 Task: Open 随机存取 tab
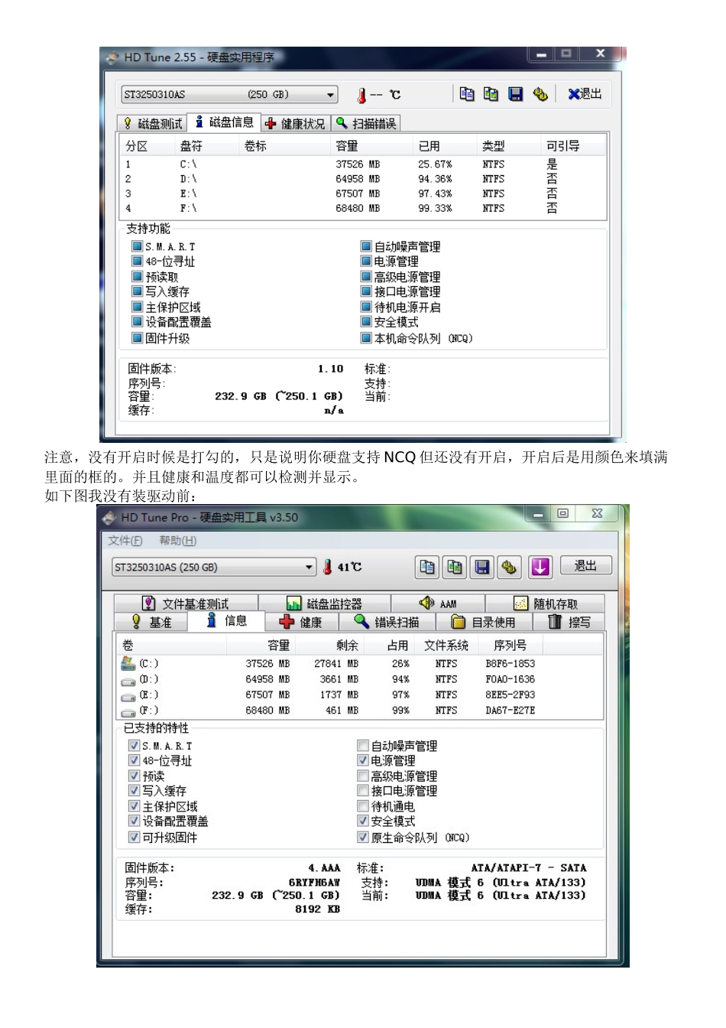coord(545,603)
